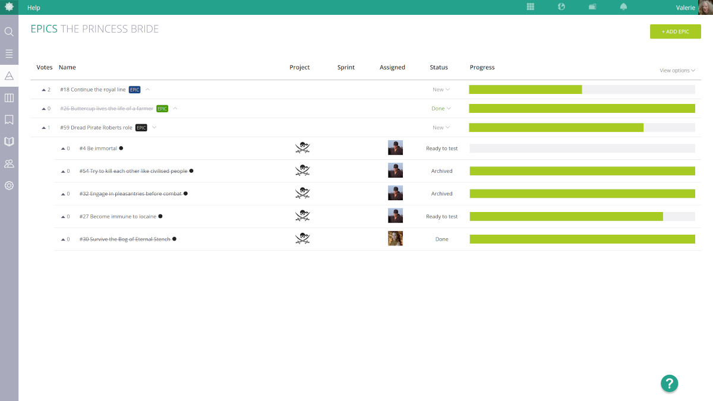
Task: Open the round help question-mark button
Action: pyautogui.click(x=669, y=383)
